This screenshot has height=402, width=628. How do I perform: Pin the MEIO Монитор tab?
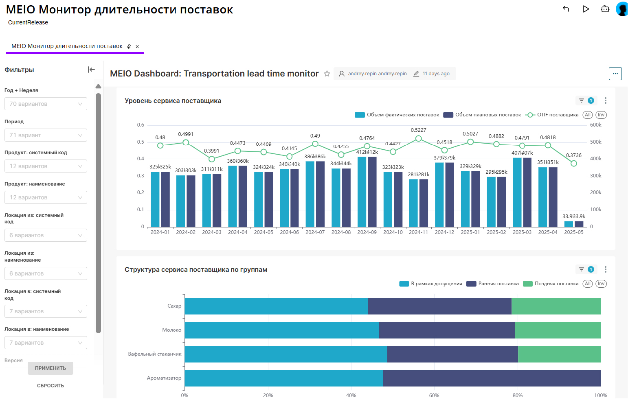[129, 46]
